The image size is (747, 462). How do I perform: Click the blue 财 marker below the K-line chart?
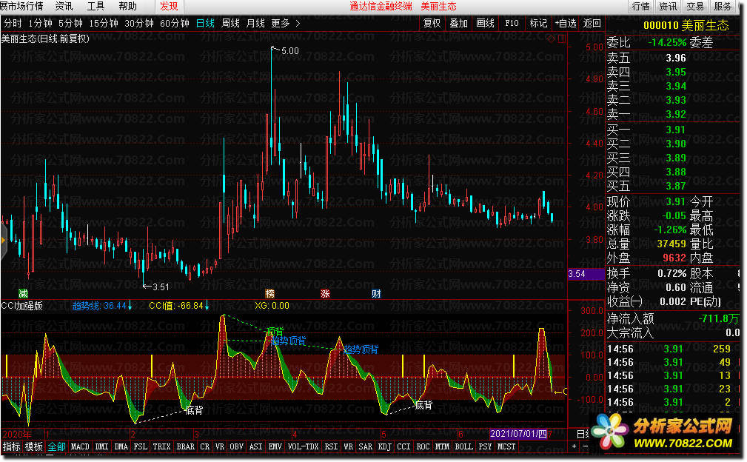376,293
